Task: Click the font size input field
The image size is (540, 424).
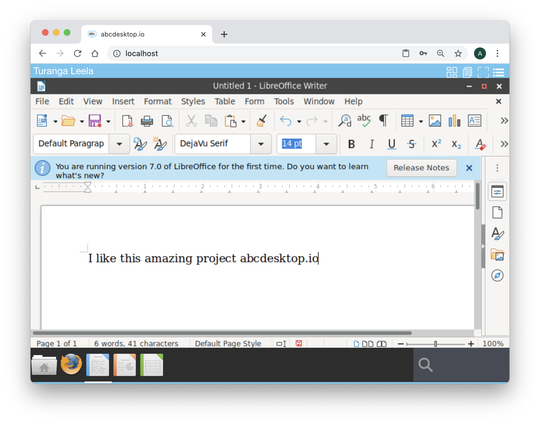Action: tap(296, 144)
